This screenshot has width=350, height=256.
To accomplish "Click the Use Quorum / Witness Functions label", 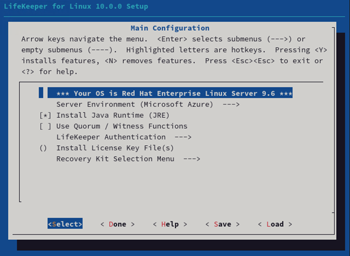I will tap(122, 126).
